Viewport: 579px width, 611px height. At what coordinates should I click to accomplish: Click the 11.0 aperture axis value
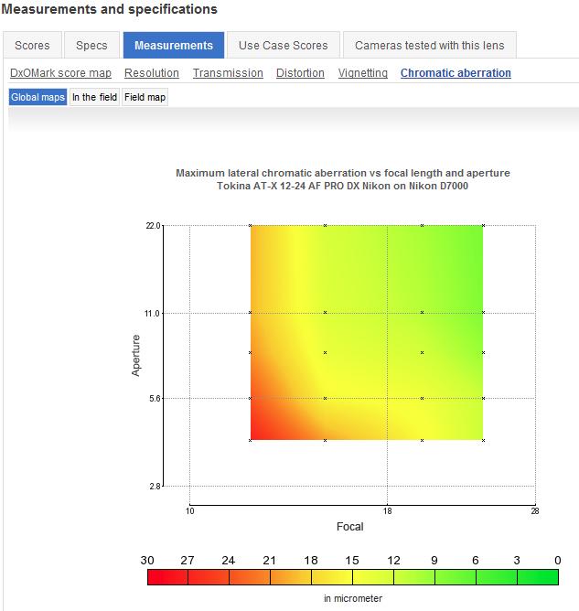(153, 314)
